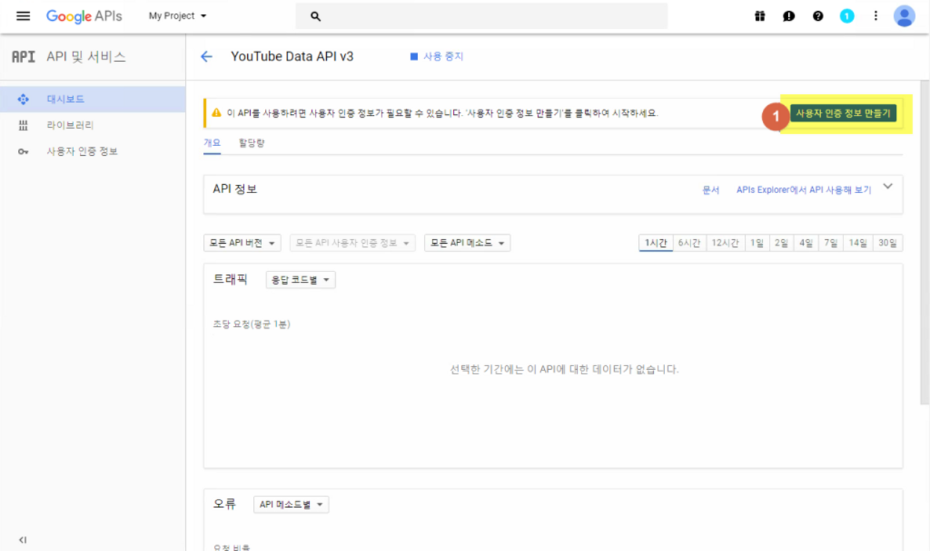The width and height of the screenshot is (930, 551).
Task: Expand the API 정보 section chevron
Action: click(x=887, y=186)
